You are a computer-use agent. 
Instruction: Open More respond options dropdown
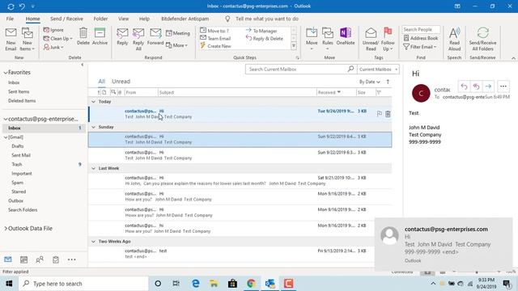[176, 45]
